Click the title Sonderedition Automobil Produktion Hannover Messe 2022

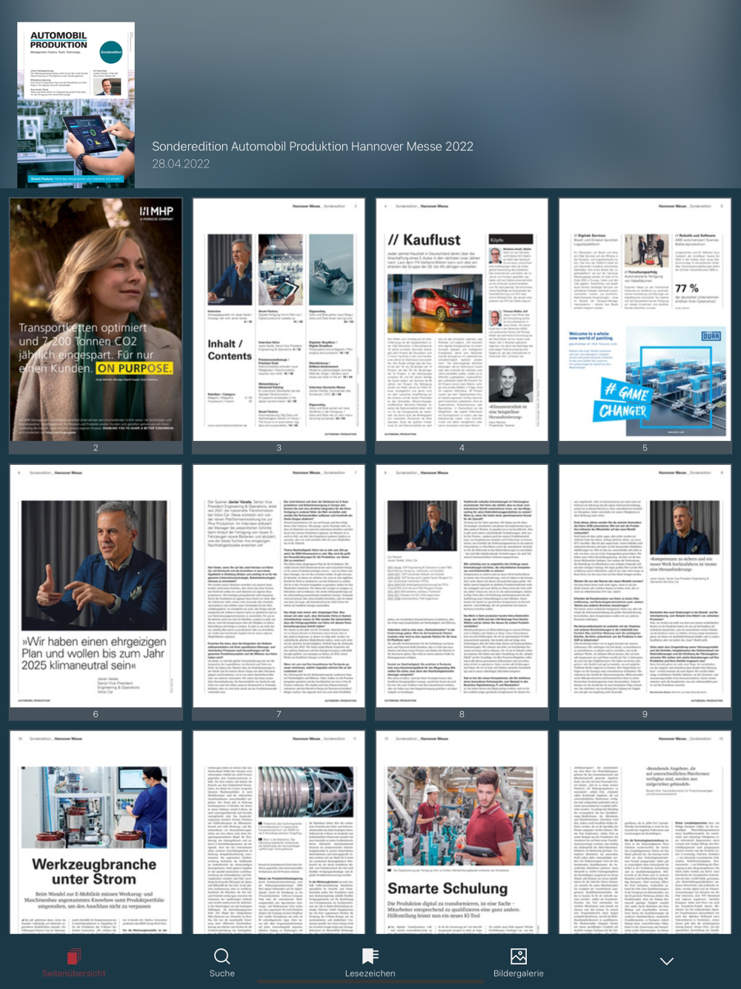[x=313, y=147]
